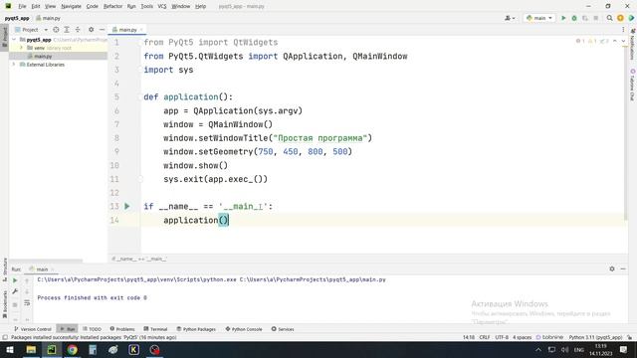Open Python Packages tool window

coord(196,329)
